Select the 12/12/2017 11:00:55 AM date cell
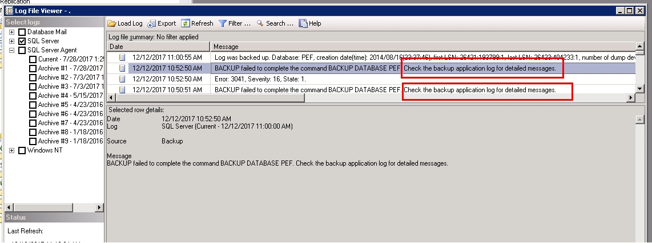652x243 pixels. pos(167,57)
